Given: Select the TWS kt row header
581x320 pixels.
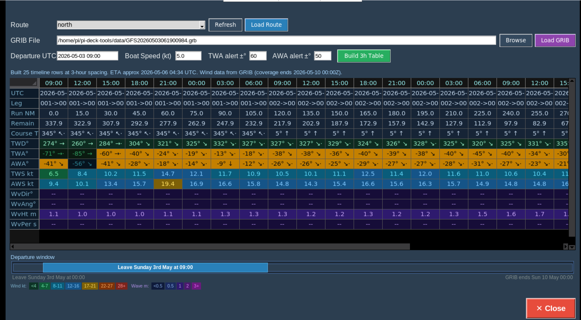Looking at the screenshot, I should click(24, 174).
